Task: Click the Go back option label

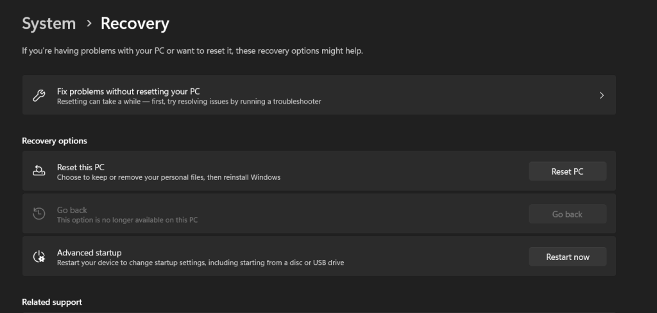Action: (x=72, y=210)
